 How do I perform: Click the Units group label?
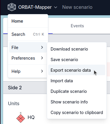(14, 103)
